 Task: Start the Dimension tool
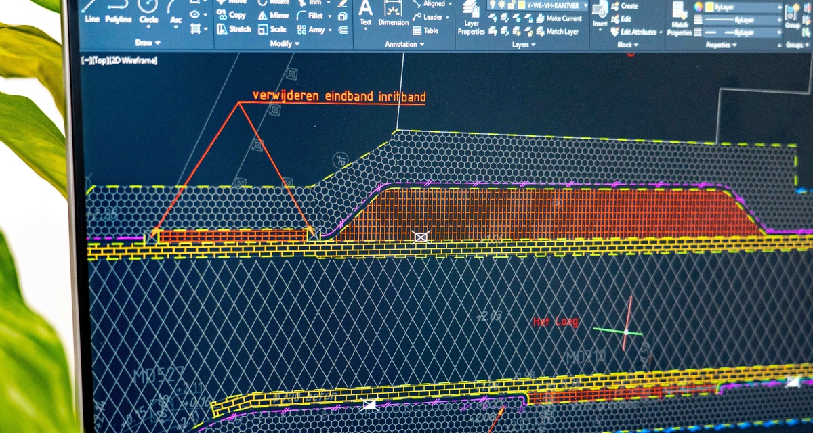(x=394, y=14)
